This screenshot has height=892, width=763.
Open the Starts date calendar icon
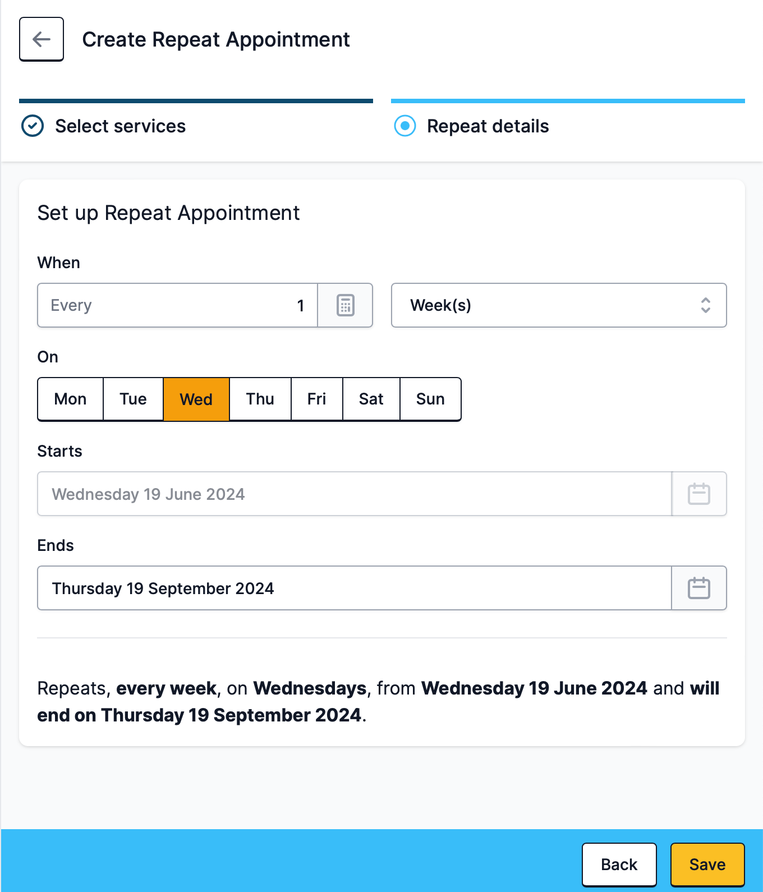(698, 494)
